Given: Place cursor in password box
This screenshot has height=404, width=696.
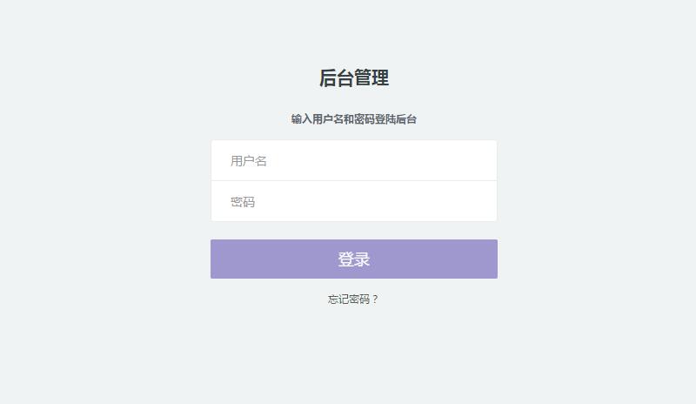Looking at the screenshot, I should point(353,202).
